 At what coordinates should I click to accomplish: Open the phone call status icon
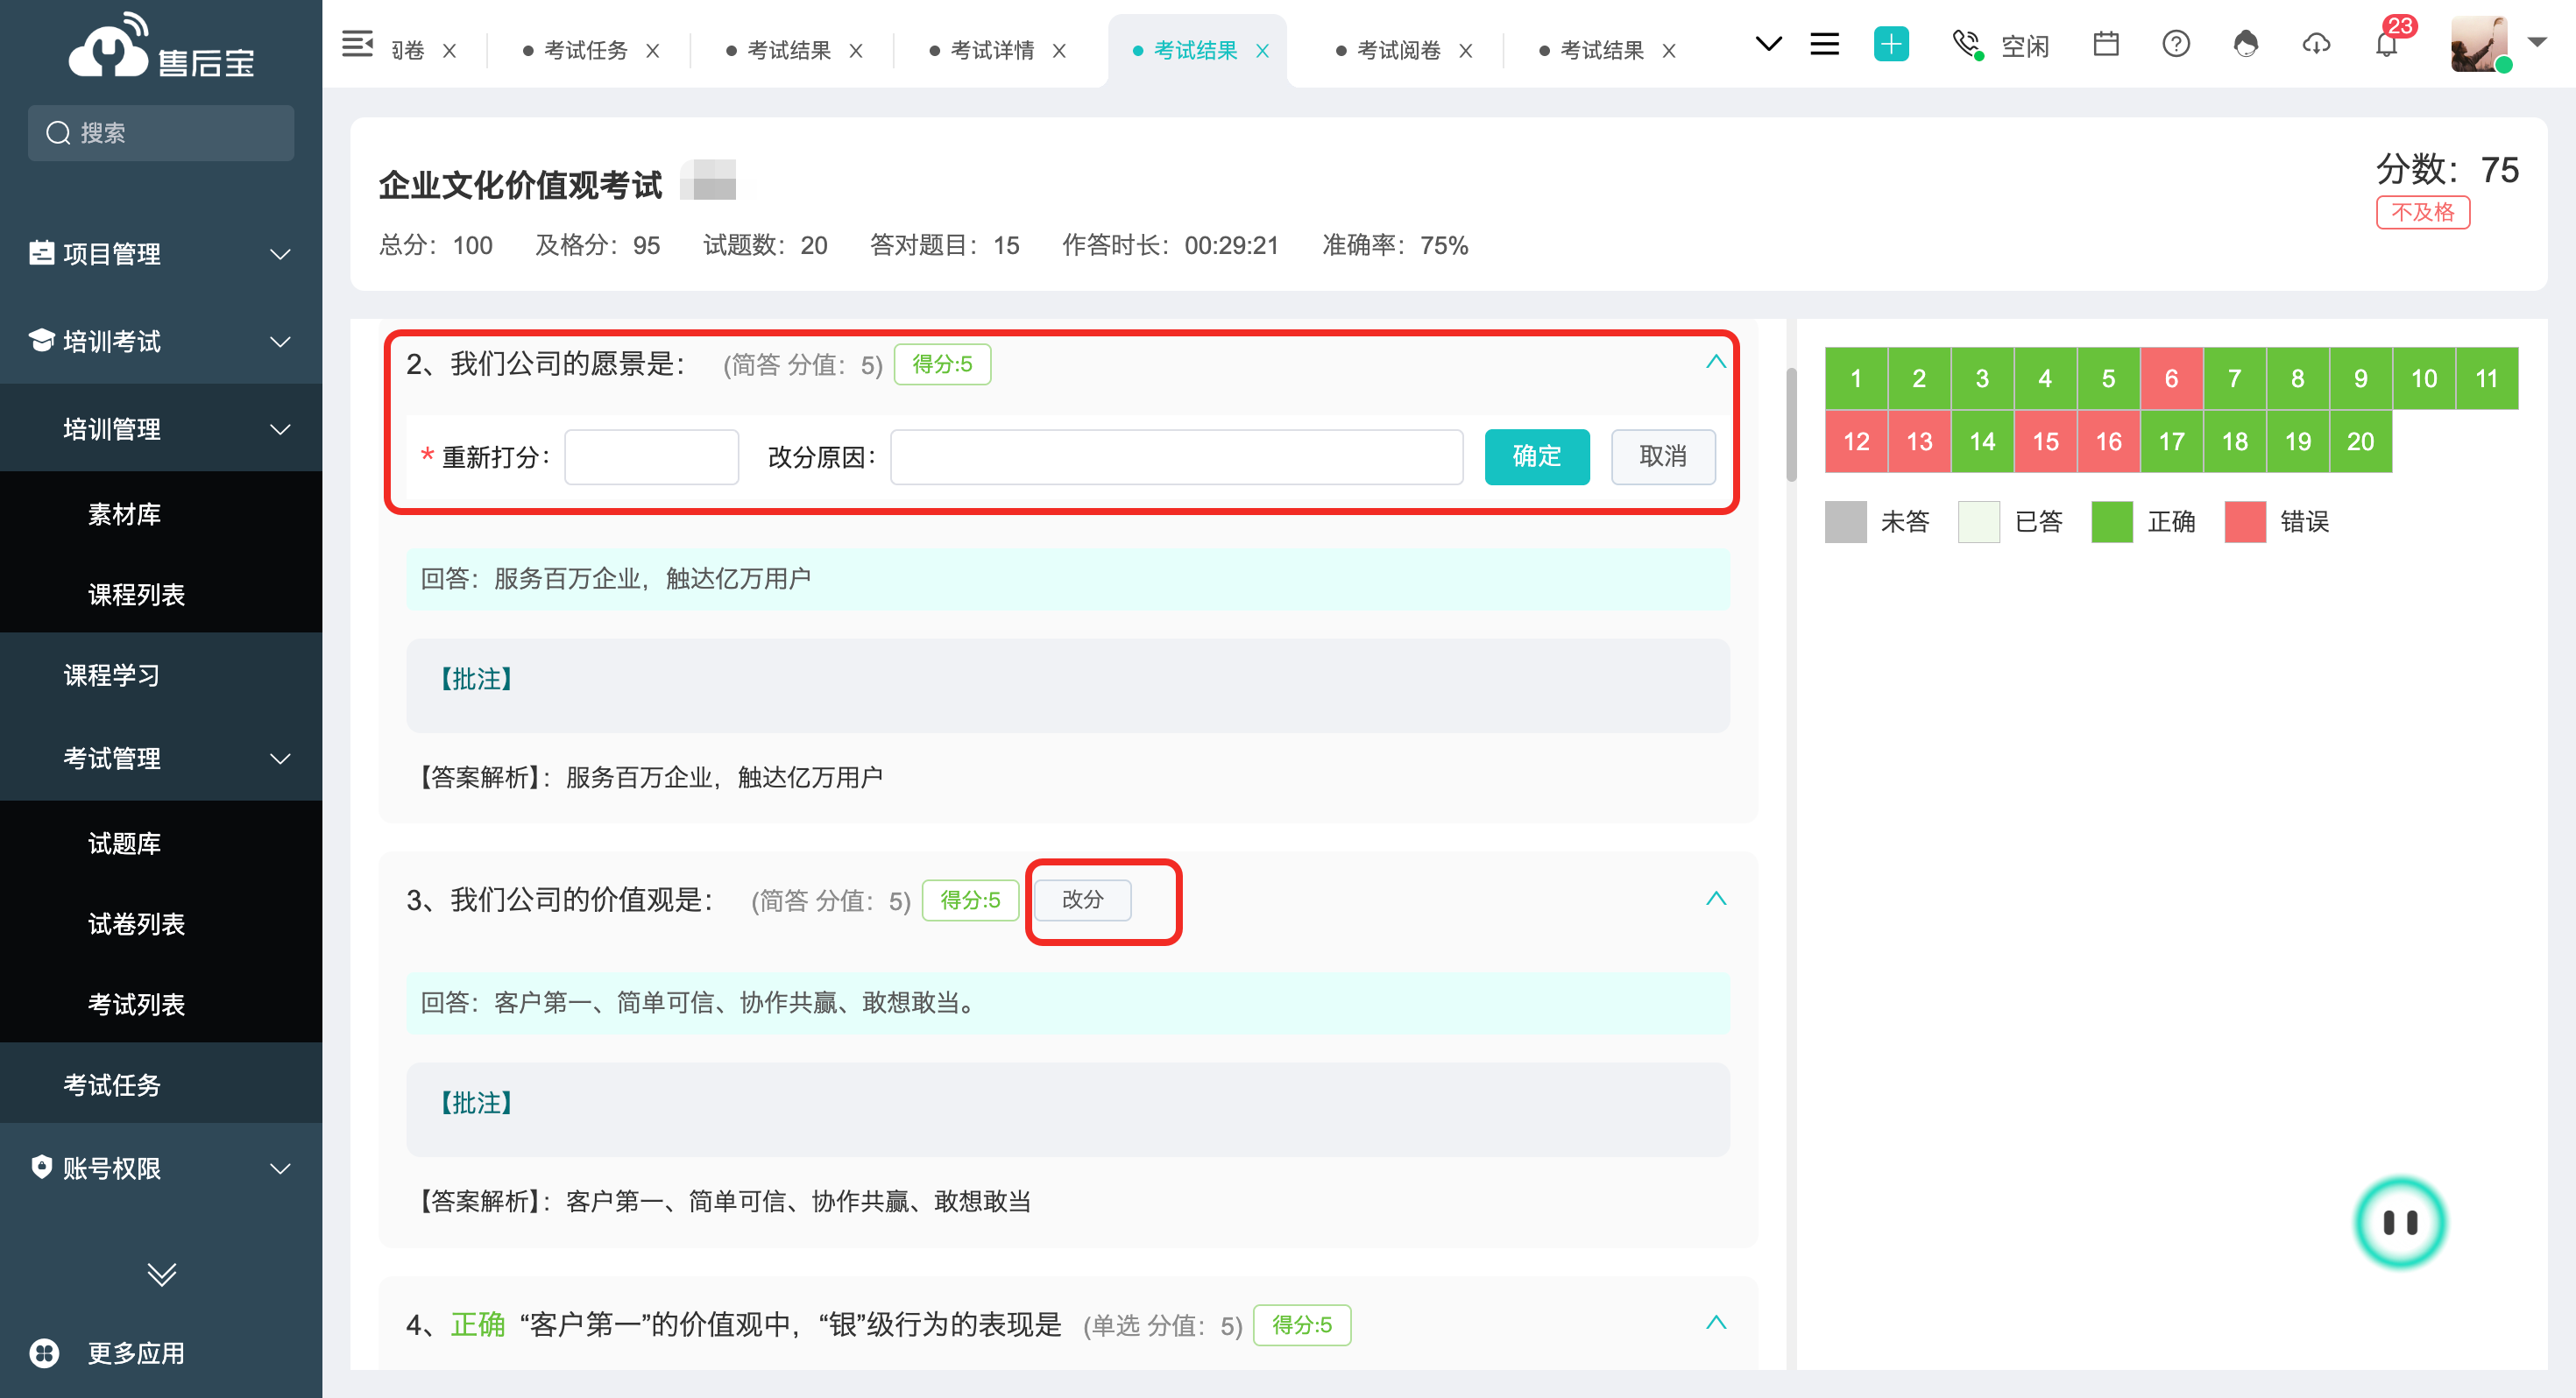pyautogui.click(x=1967, y=45)
